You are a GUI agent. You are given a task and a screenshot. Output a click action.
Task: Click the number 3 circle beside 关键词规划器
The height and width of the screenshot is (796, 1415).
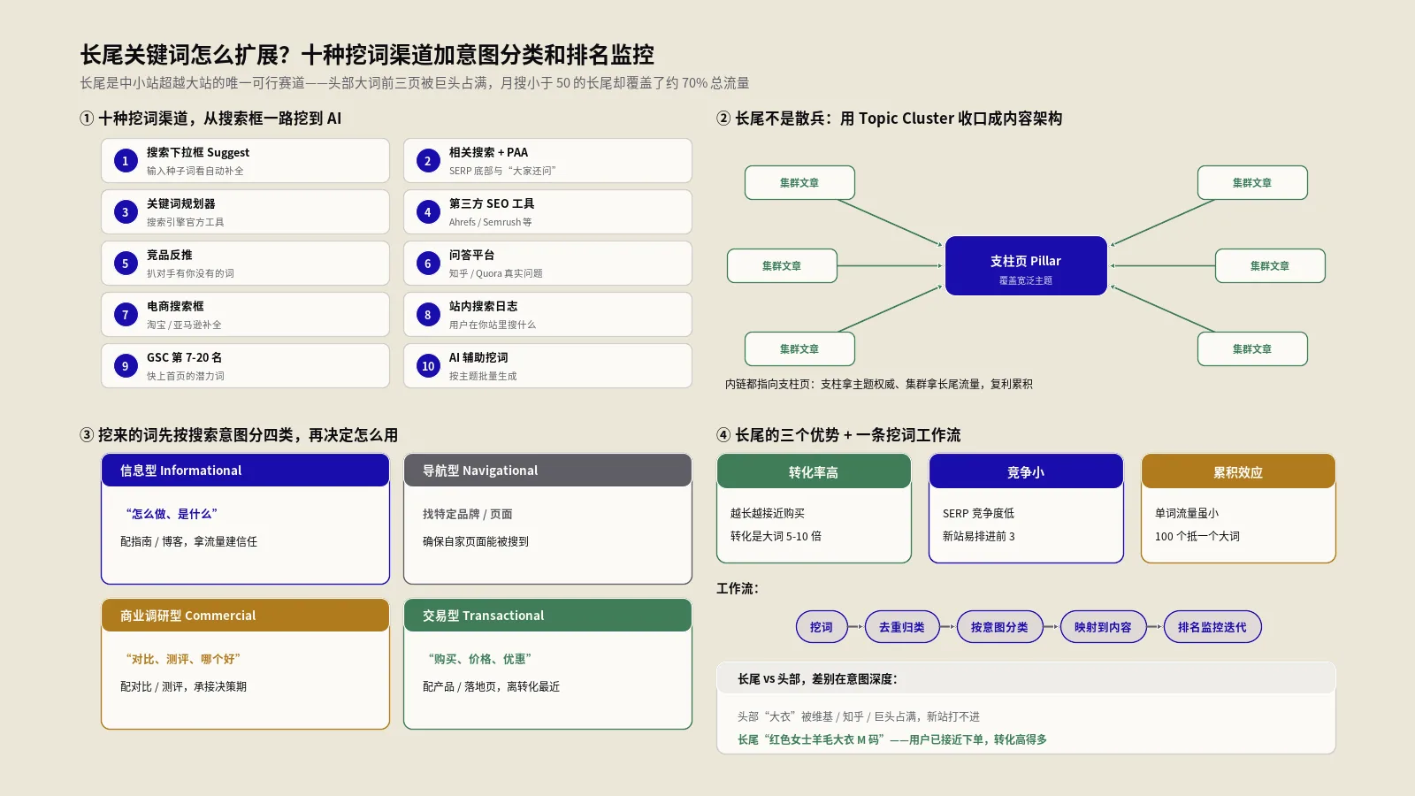[126, 212]
